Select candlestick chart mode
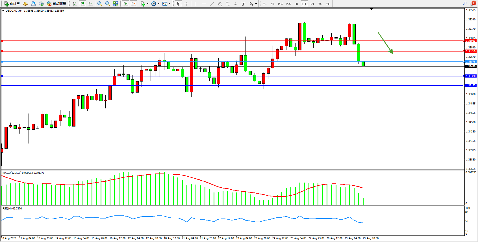Viewport: 478px width, 242px height. click(82, 4)
